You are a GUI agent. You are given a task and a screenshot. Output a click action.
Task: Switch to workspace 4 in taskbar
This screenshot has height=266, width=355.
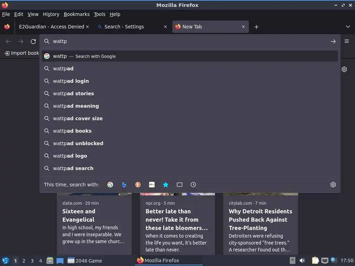point(41,261)
